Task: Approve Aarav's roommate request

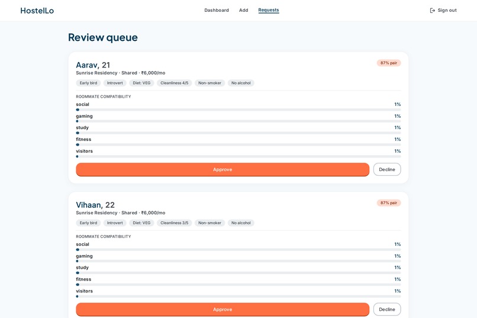Action: click(223, 169)
